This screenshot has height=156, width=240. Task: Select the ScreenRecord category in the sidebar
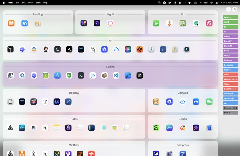tap(230, 89)
